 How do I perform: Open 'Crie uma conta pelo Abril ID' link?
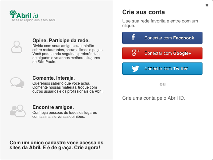pyautogui.click(x=154, y=98)
